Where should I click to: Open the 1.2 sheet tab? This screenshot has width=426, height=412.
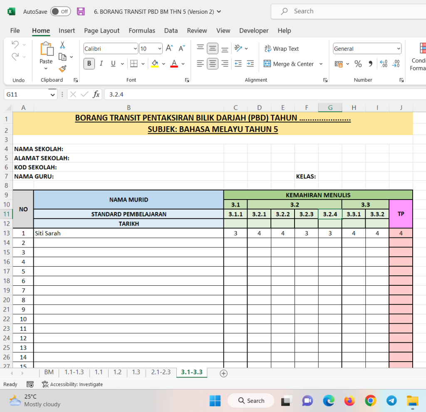point(117,373)
